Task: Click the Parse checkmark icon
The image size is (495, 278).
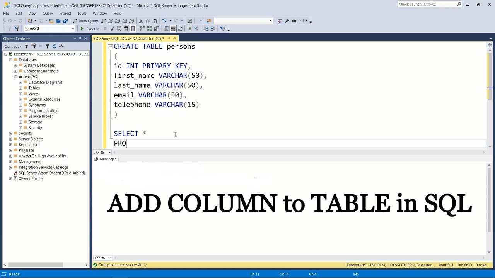Action: 112,29
